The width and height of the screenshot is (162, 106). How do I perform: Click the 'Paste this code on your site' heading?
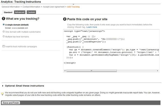pos(87,19)
